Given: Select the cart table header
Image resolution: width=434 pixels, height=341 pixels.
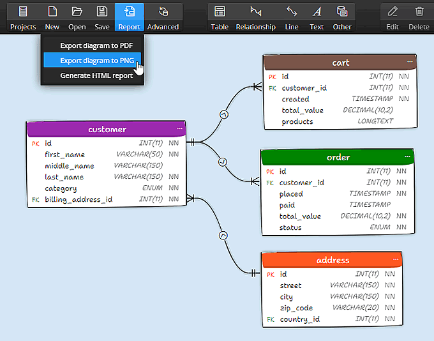Looking at the screenshot, I should point(340,63).
